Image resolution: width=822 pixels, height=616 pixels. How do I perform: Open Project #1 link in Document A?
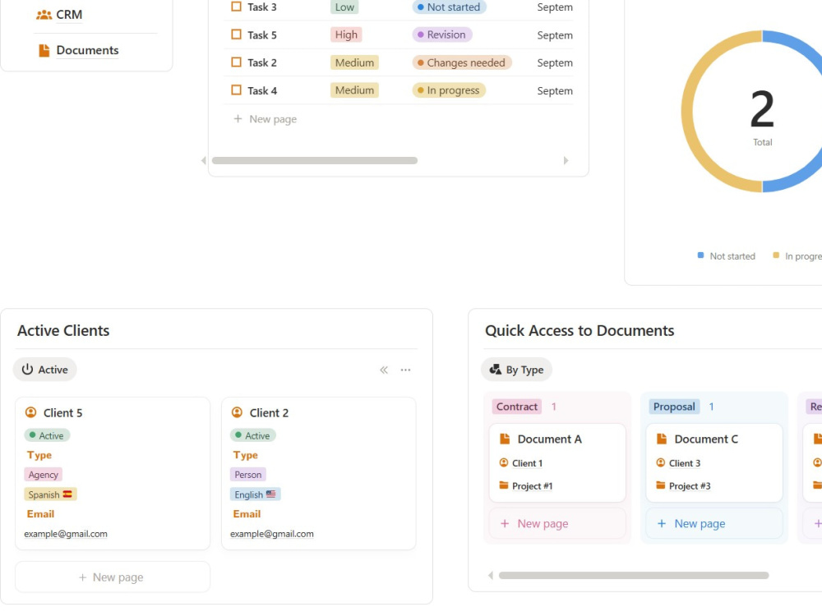tap(532, 485)
